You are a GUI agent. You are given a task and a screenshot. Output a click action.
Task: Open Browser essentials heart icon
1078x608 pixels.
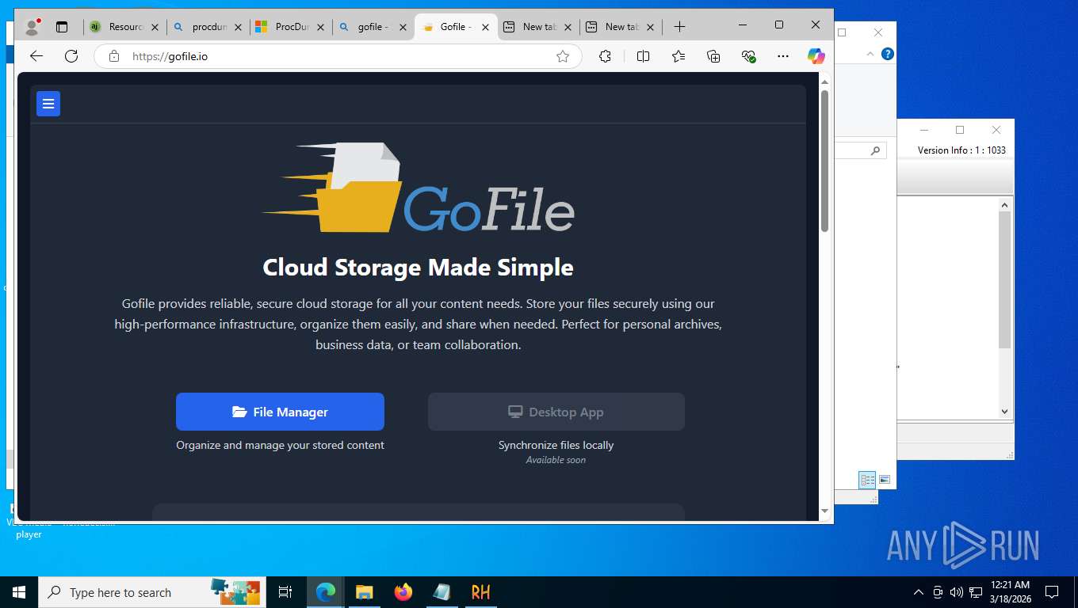(x=748, y=56)
